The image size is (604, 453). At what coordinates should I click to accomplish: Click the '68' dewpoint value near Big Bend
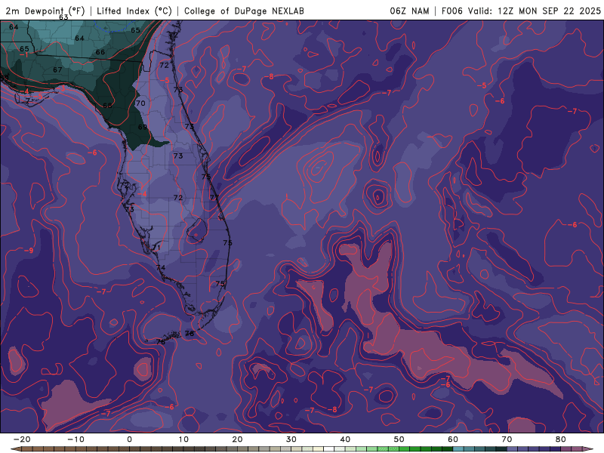[x=107, y=106]
